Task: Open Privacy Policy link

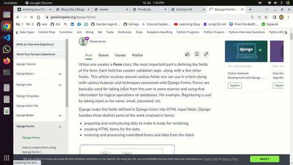Action: (230, 159)
